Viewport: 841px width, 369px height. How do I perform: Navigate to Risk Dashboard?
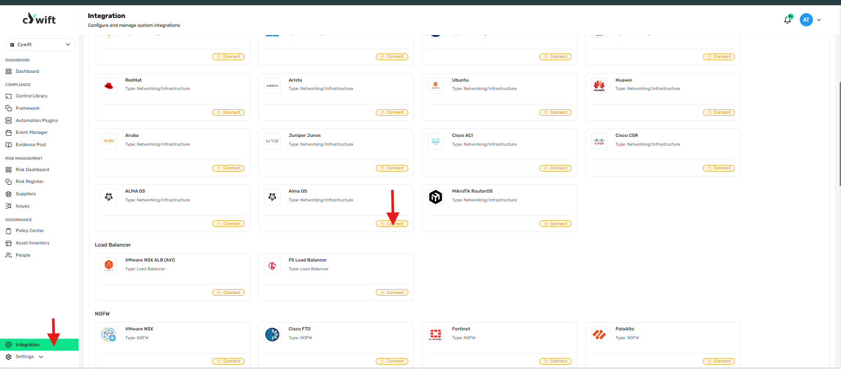point(32,170)
